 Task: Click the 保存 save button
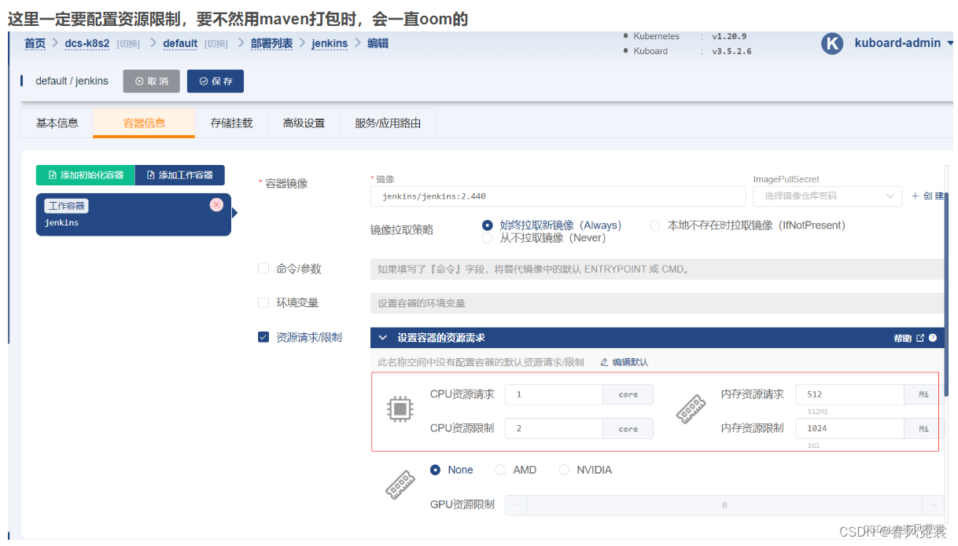(216, 81)
